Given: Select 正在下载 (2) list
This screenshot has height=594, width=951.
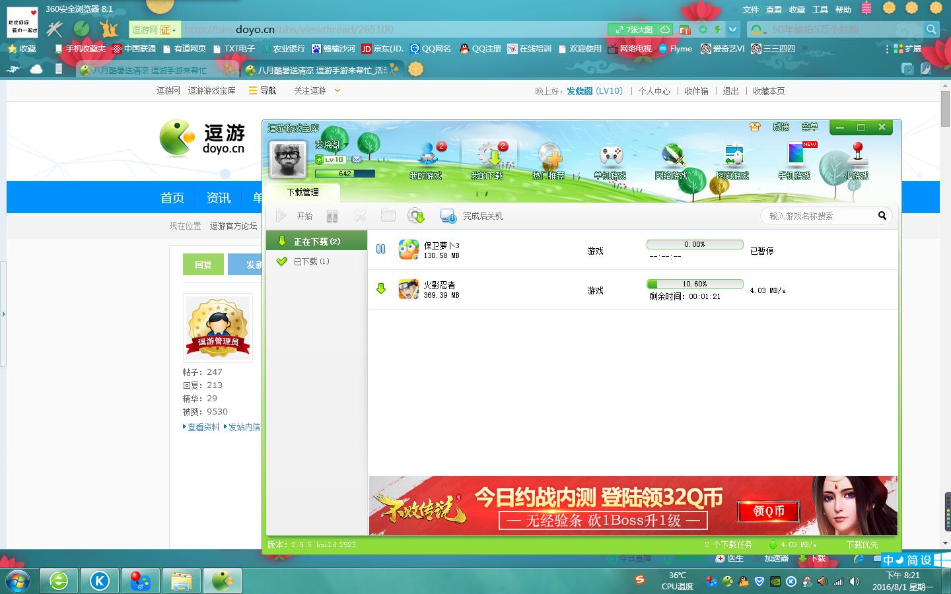Looking at the screenshot, I should coord(316,241).
